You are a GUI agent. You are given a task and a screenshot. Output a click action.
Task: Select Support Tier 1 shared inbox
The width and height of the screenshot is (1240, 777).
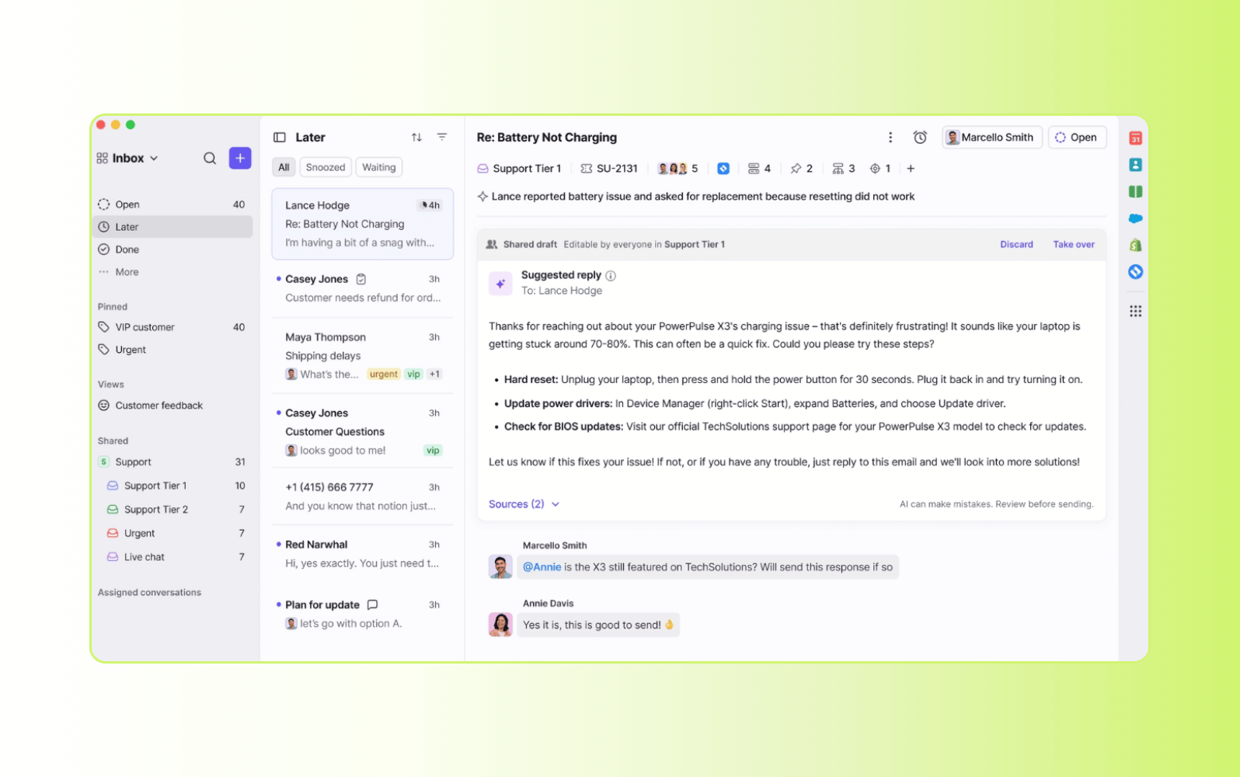coord(172,486)
